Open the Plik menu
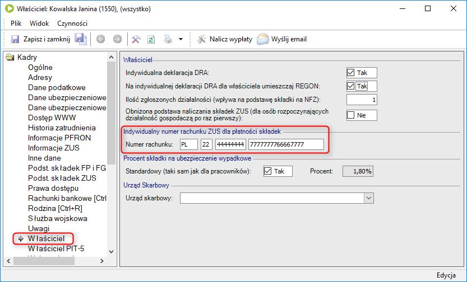Screen dimensions: 467x282 (x=16, y=23)
